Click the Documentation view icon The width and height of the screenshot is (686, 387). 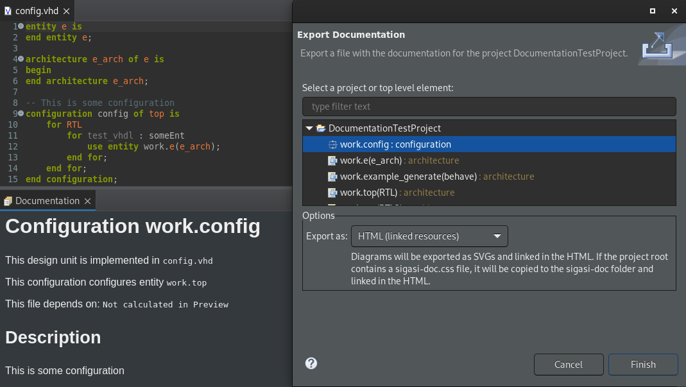coord(8,201)
